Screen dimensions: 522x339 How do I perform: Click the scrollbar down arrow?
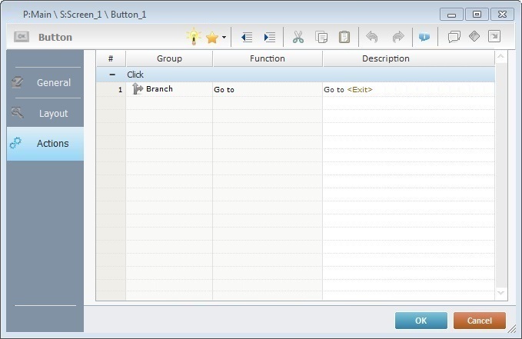pyautogui.click(x=501, y=293)
